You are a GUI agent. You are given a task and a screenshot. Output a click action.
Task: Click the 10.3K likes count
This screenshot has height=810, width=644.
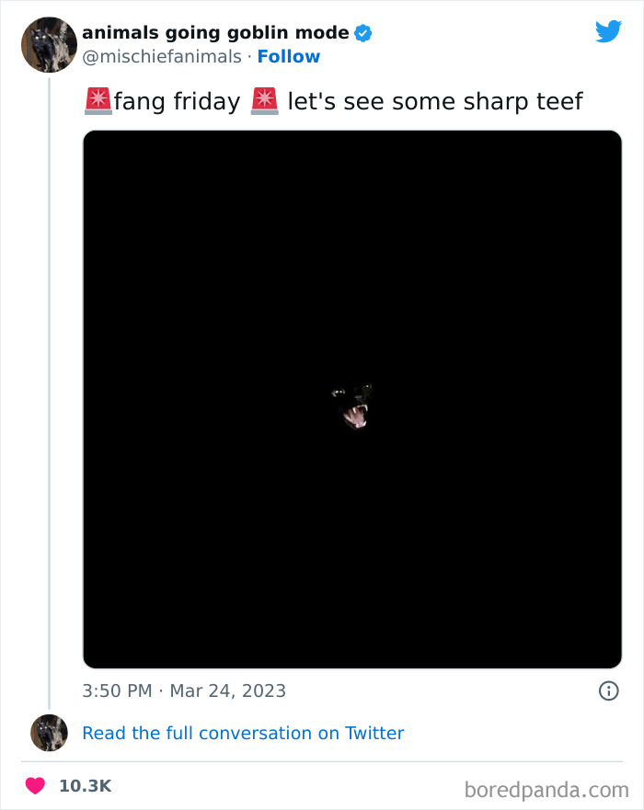(85, 786)
